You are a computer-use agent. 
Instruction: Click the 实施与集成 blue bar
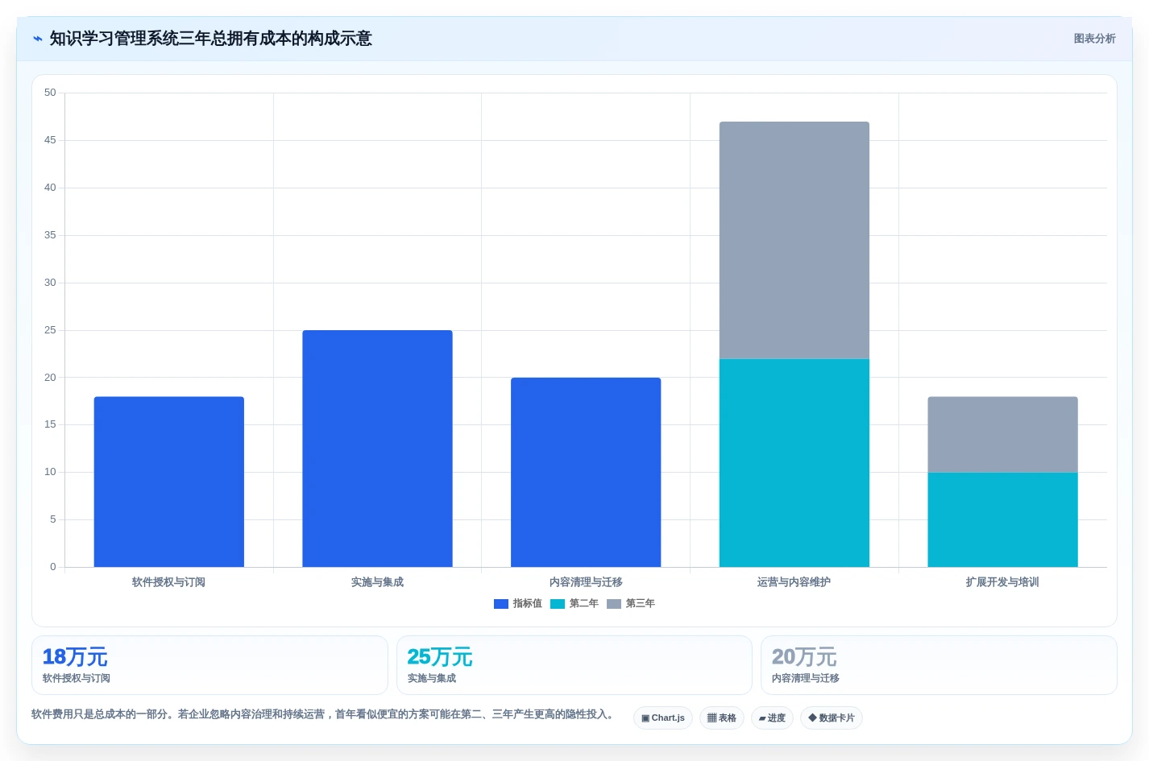[x=377, y=449]
